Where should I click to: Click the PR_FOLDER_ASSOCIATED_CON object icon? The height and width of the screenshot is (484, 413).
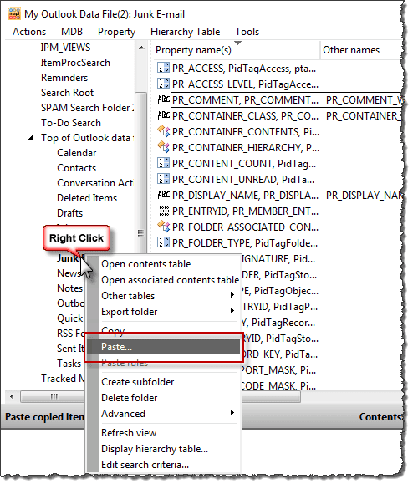click(164, 227)
